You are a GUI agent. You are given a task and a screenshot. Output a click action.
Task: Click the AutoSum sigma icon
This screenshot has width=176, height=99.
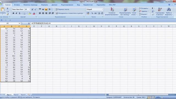click(153, 8)
